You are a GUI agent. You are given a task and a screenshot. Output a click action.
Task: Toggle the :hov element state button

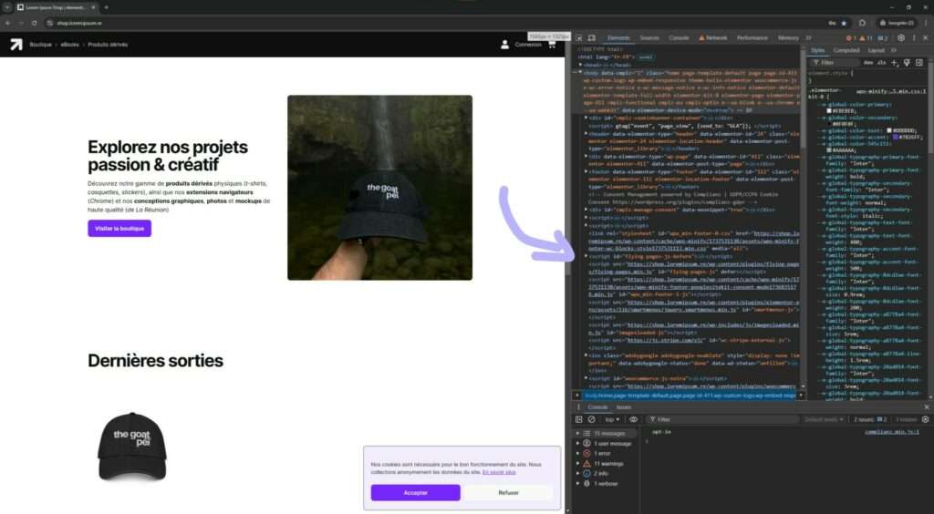(x=868, y=63)
